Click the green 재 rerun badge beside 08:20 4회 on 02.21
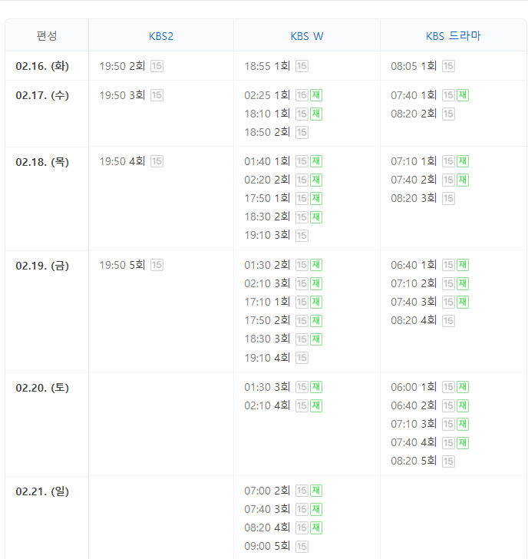The height and width of the screenshot is (559, 528). (x=316, y=528)
